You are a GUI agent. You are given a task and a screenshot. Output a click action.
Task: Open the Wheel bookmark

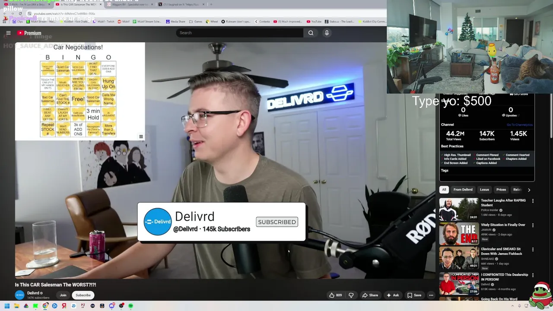coord(212,21)
